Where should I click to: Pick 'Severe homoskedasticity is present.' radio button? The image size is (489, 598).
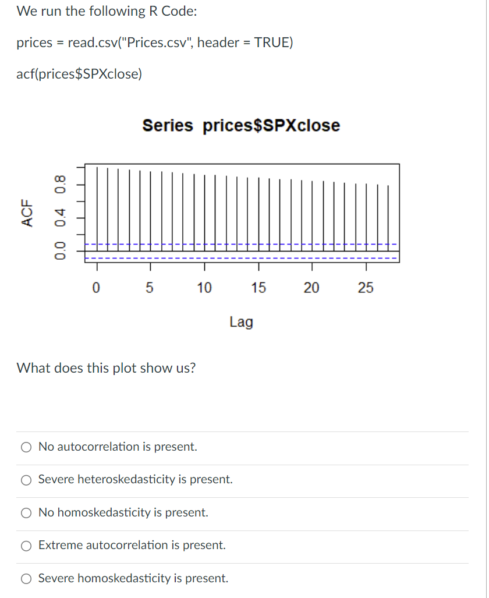coord(26,578)
